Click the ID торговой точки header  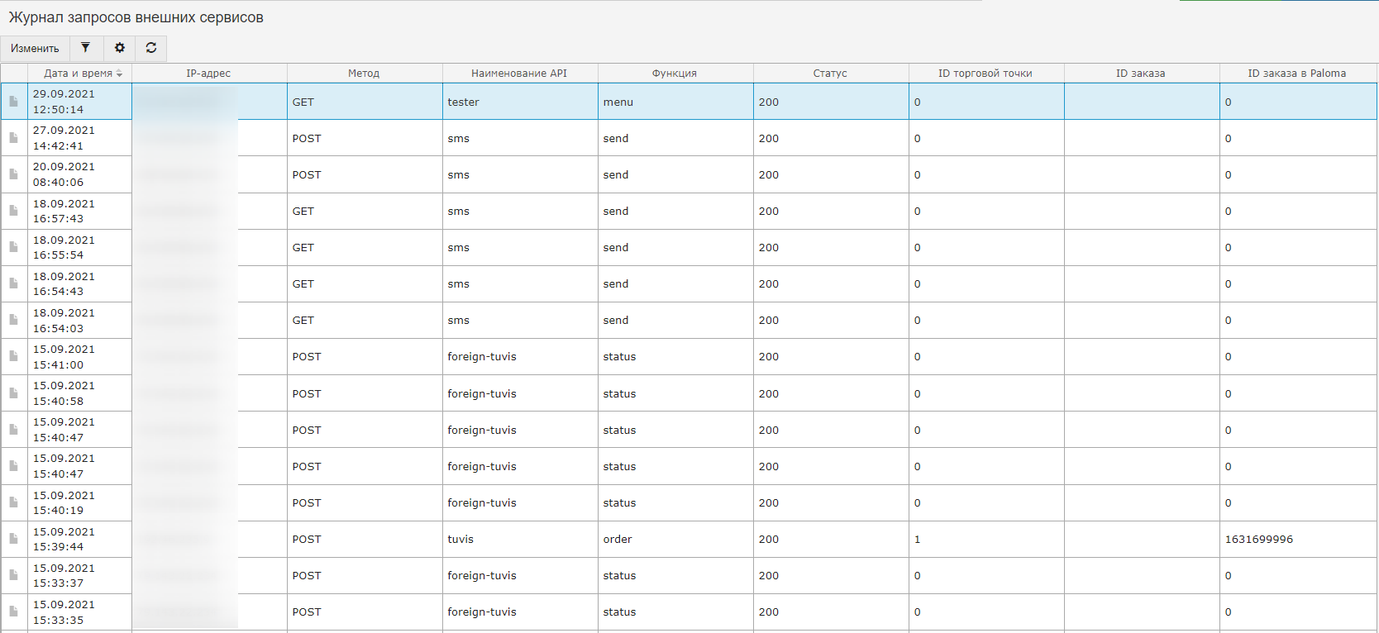985,74
